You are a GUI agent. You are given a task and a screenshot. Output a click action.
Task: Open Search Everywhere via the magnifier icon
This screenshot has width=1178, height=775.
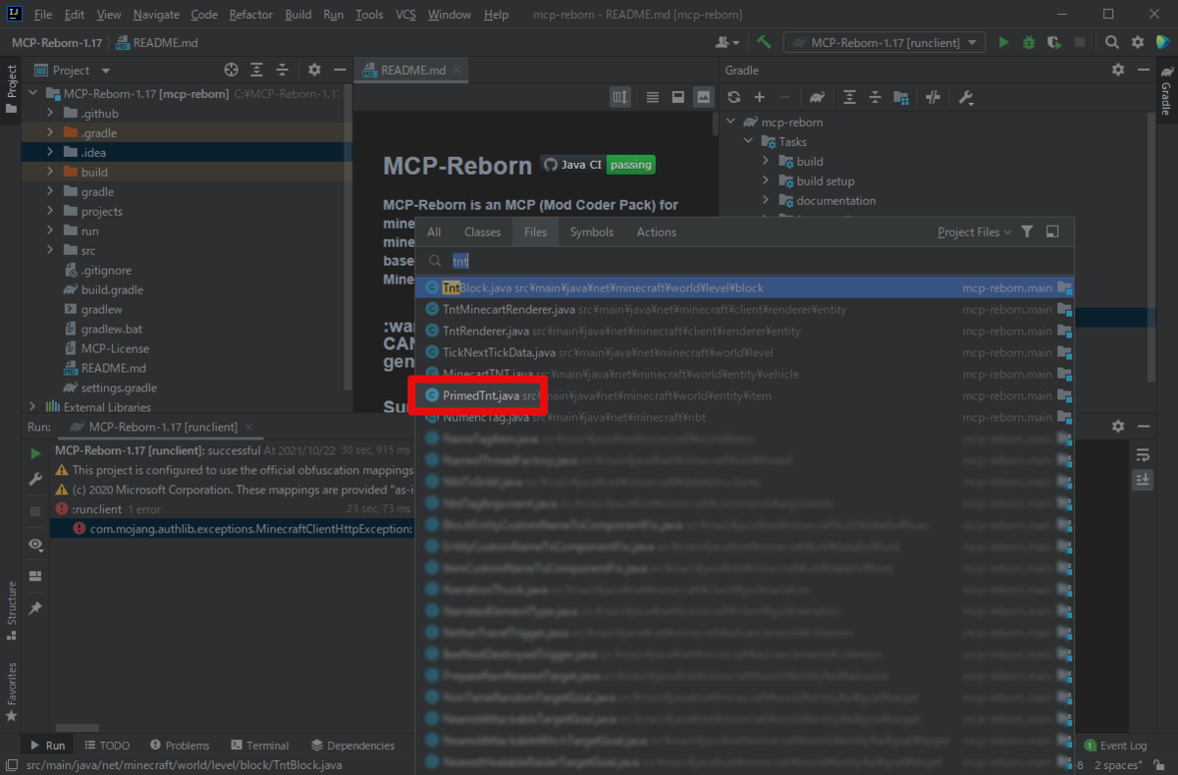[x=1112, y=42]
